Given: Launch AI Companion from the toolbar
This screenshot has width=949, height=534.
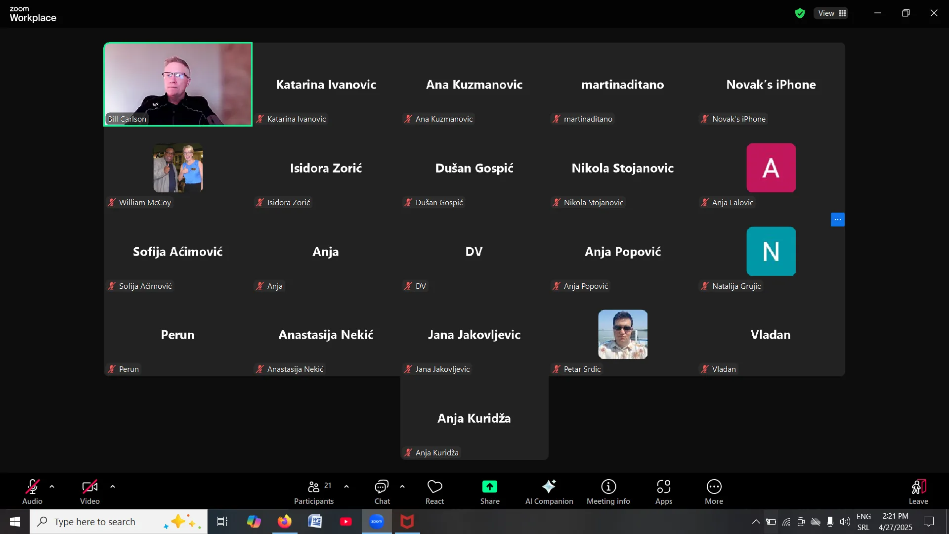Looking at the screenshot, I should (549, 487).
